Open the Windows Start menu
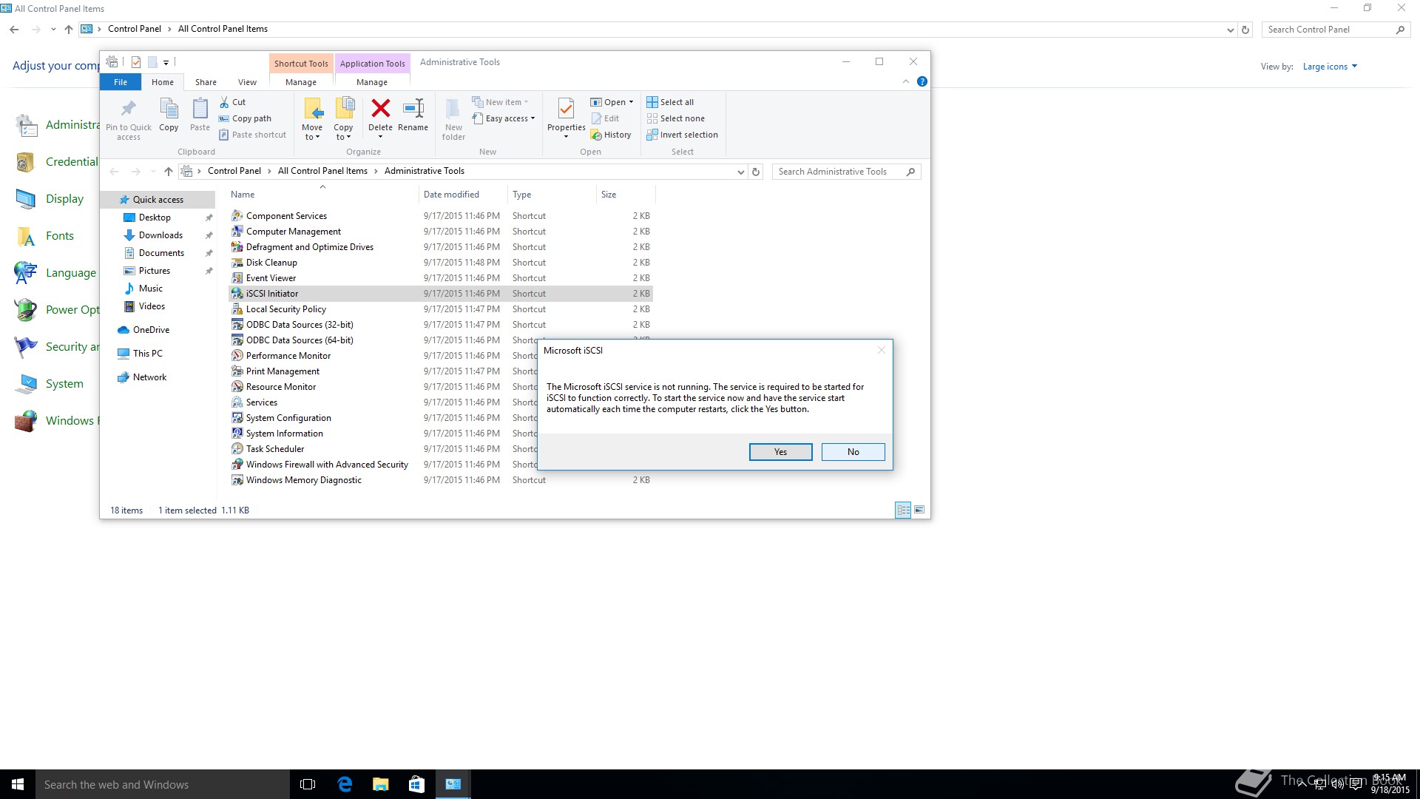The image size is (1420, 799). (x=18, y=784)
